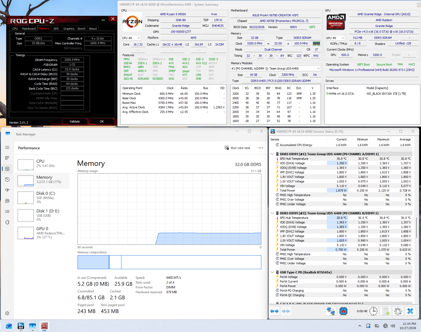Click the OK button in CPU-Z

click(x=102, y=121)
